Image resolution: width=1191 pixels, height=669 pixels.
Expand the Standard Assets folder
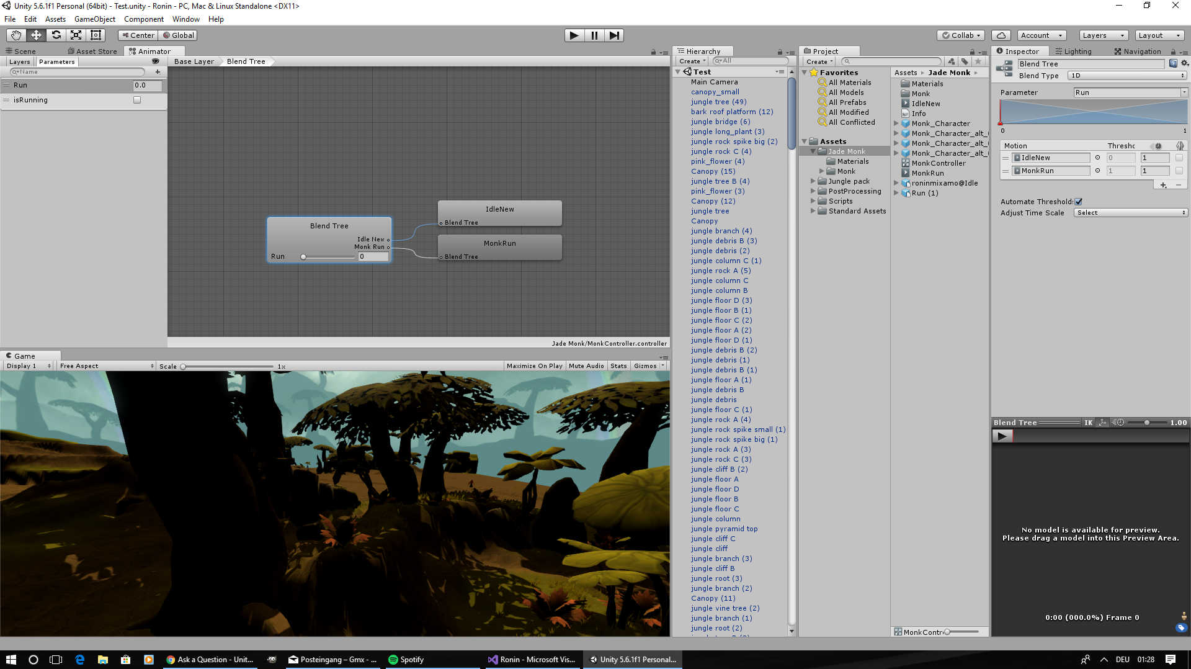point(813,211)
